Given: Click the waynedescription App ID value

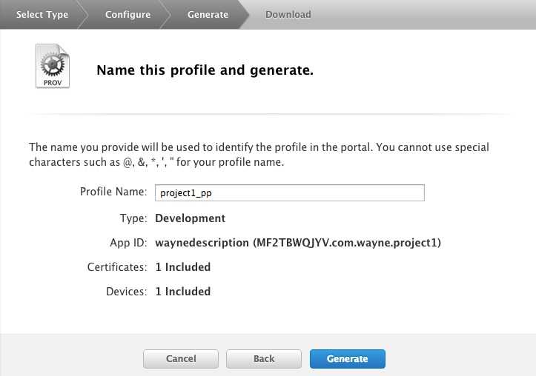Looking at the screenshot, I should tap(297, 243).
